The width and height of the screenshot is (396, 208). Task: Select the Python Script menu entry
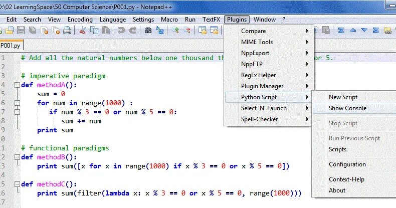(x=269, y=97)
